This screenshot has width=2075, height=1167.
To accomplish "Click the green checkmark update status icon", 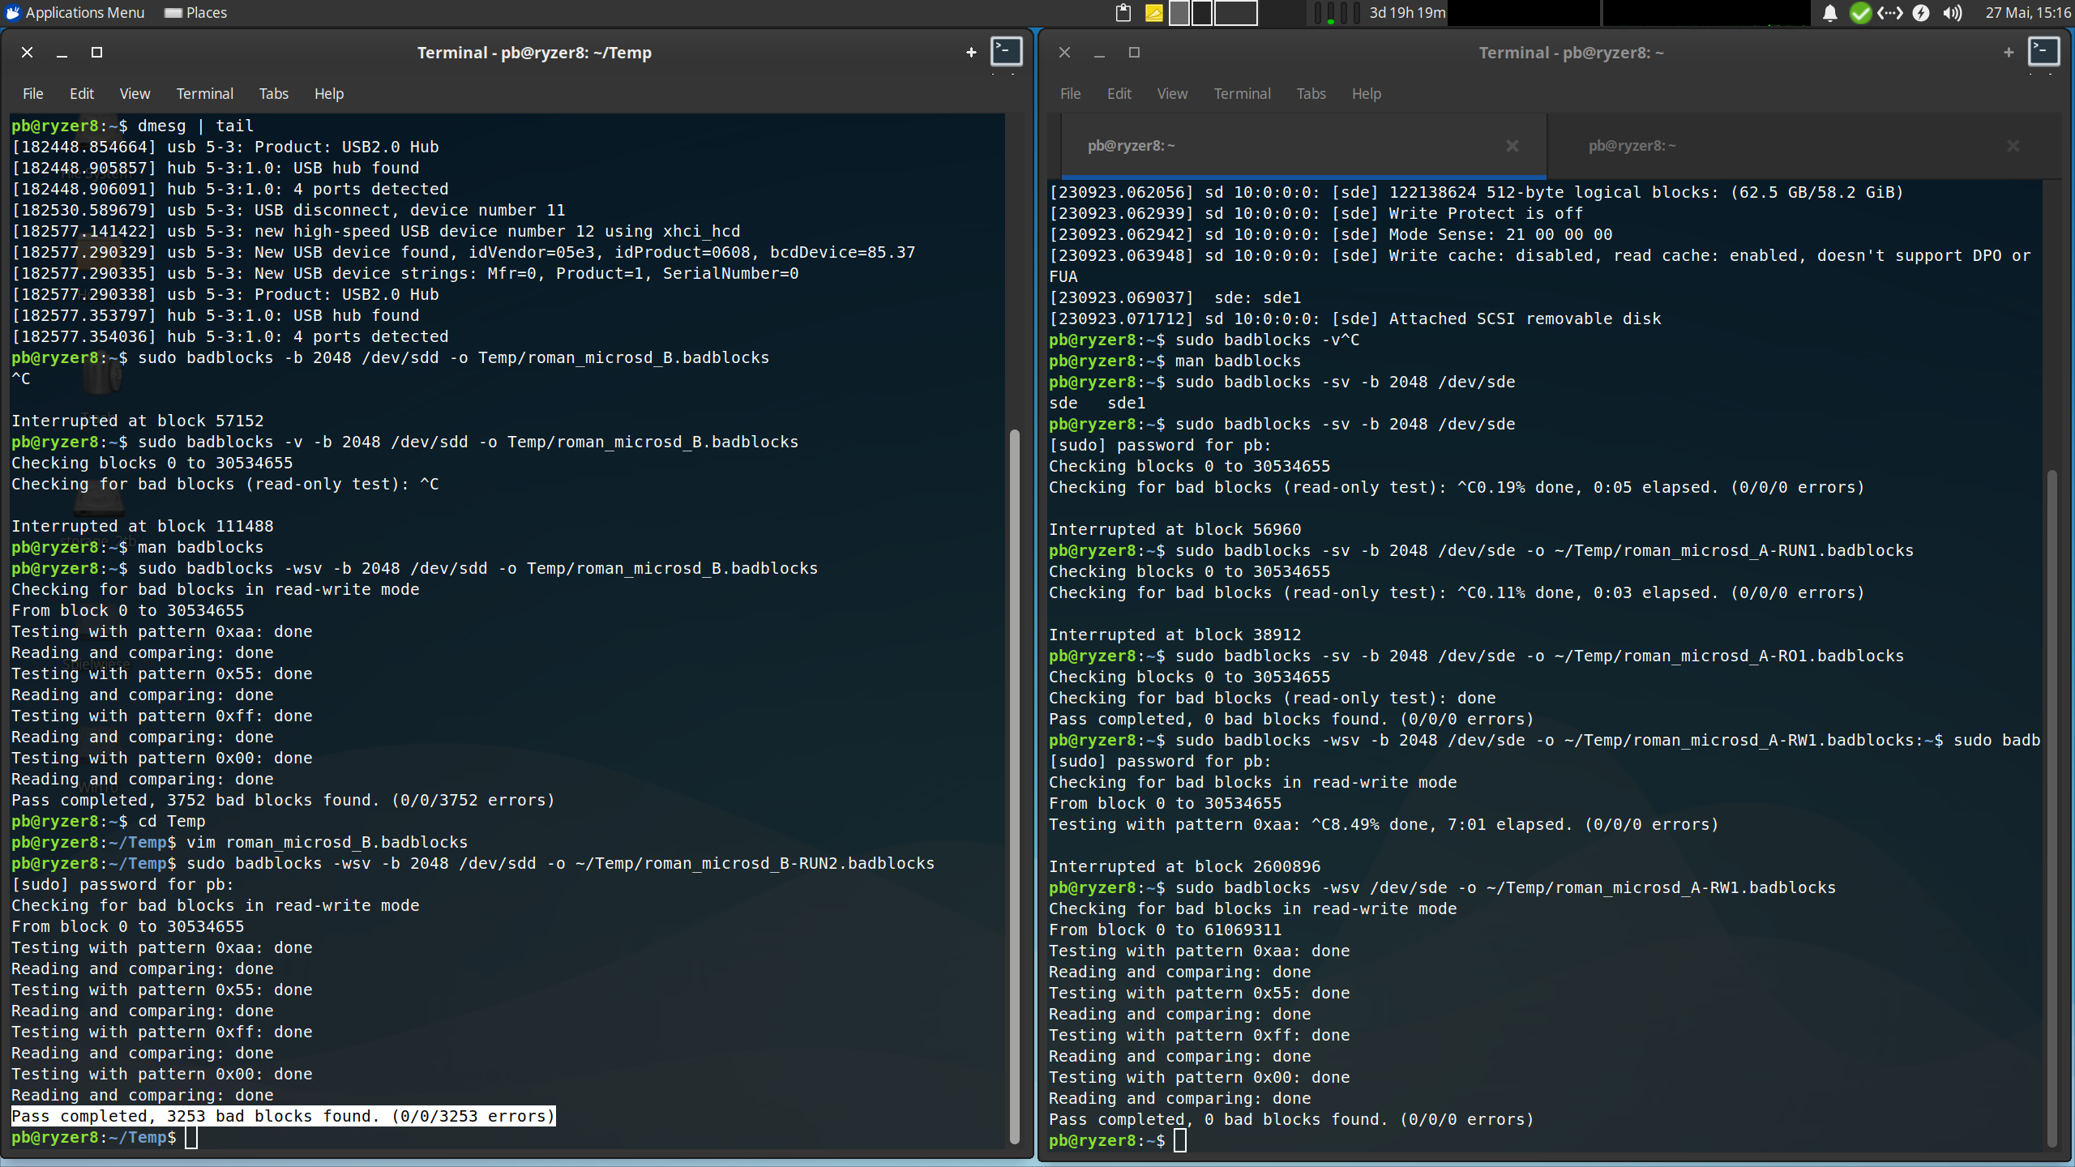I will pyautogui.click(x=1860, y=13).
